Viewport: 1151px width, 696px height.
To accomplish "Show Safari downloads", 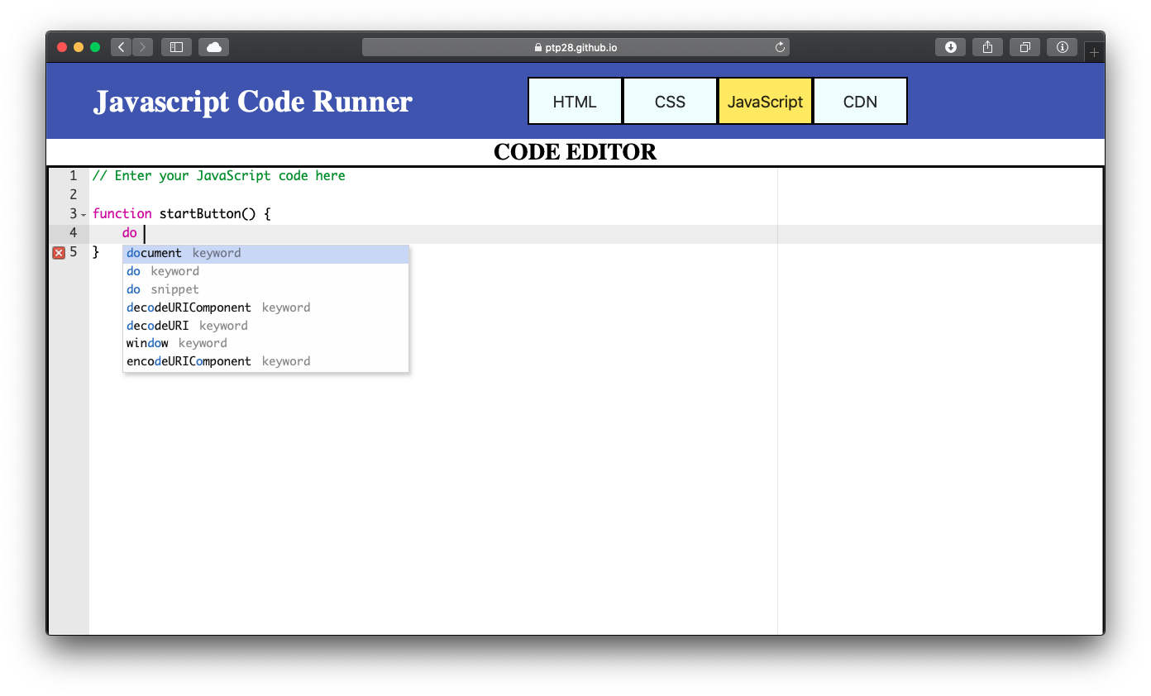I will pos(950,47).
